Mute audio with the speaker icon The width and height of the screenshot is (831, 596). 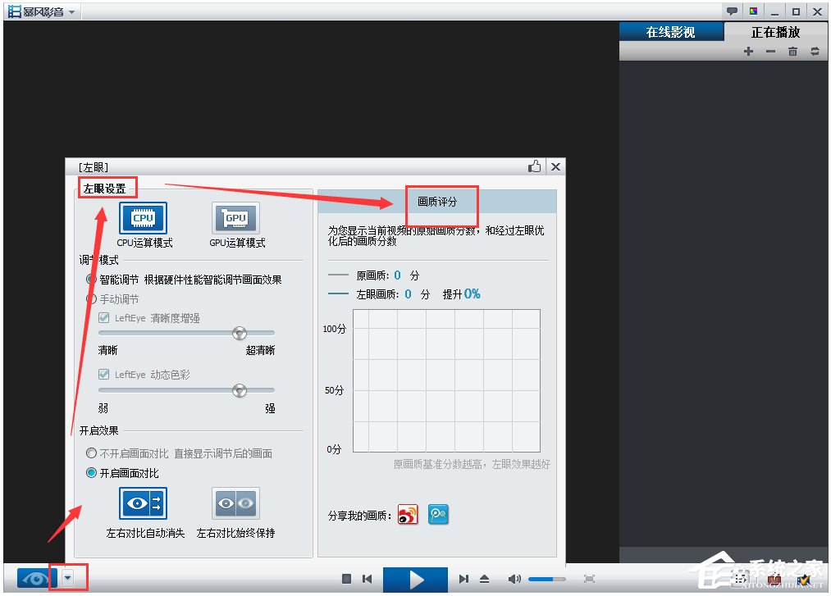tap(514, 579)
